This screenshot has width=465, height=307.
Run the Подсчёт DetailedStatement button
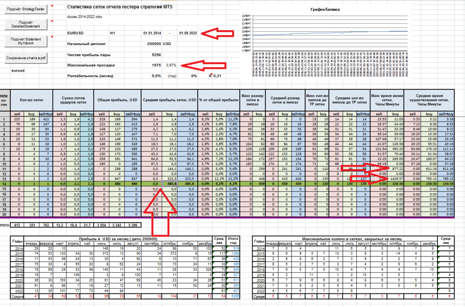coord(26,24)
